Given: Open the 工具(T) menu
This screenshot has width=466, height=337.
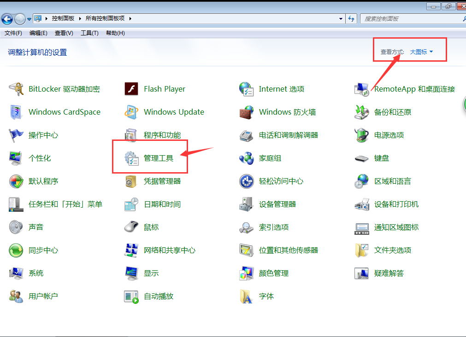Looking at the screenshot, I should [x=89, y=33].
